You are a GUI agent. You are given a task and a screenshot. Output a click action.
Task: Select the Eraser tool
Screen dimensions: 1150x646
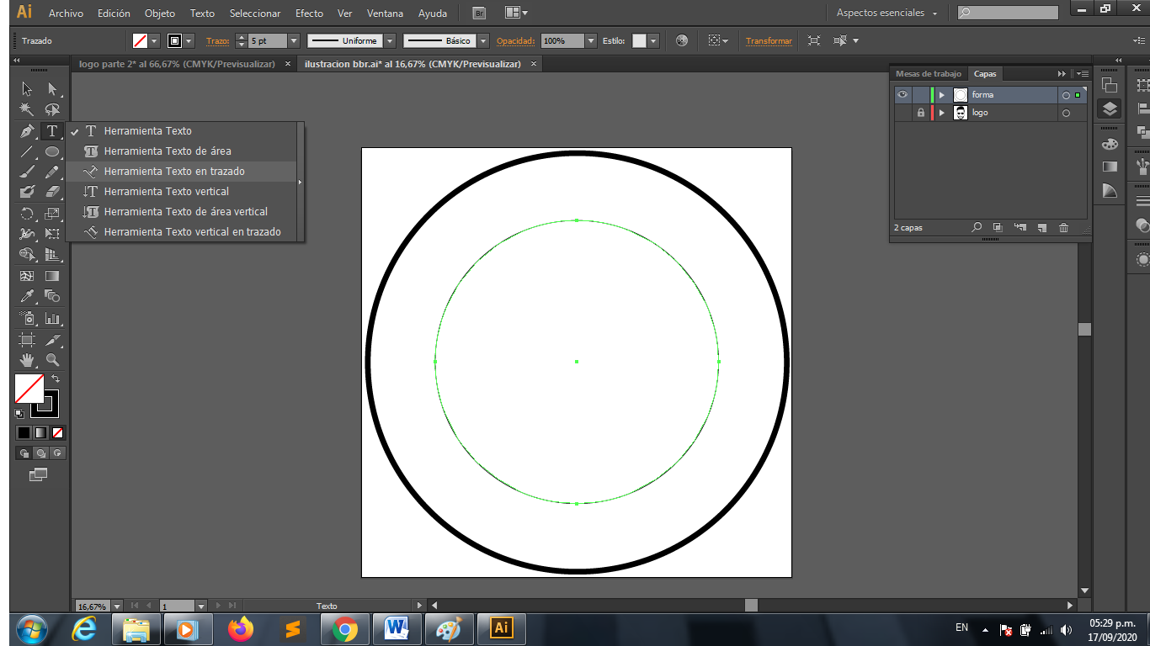click(x=52, y=192)
